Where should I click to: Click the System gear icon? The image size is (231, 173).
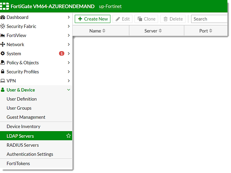tap(3, 54)
